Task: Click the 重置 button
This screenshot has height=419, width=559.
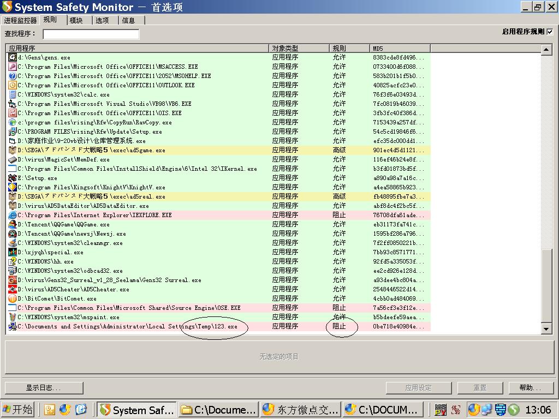Action: coord(480,388)
